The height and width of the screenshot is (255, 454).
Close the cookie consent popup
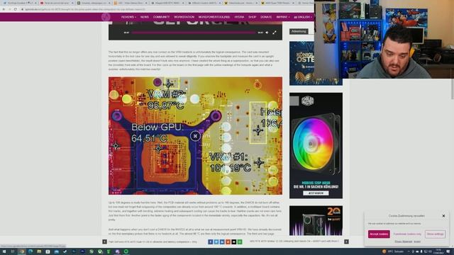[x=443, y=215]
